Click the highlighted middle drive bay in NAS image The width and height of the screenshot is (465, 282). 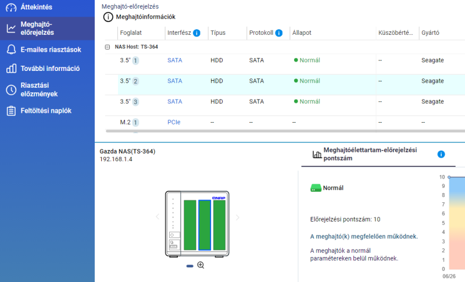click(x=205, y=225)
